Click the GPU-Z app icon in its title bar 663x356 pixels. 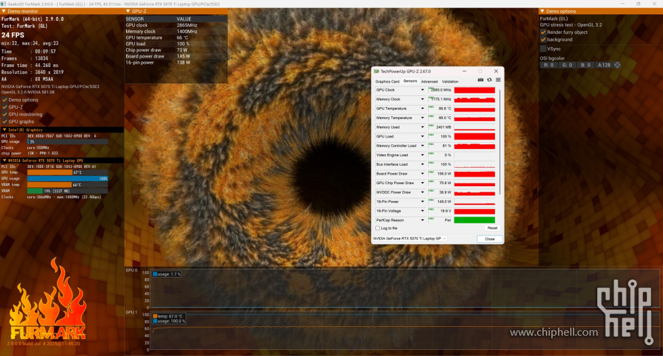(x=377, y=71)
